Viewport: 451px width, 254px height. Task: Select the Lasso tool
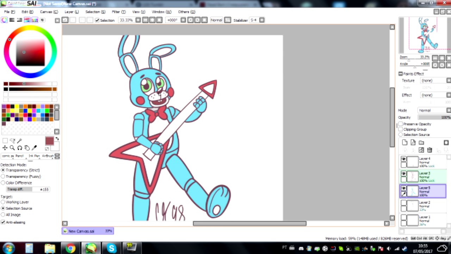(x=12, y=141)
